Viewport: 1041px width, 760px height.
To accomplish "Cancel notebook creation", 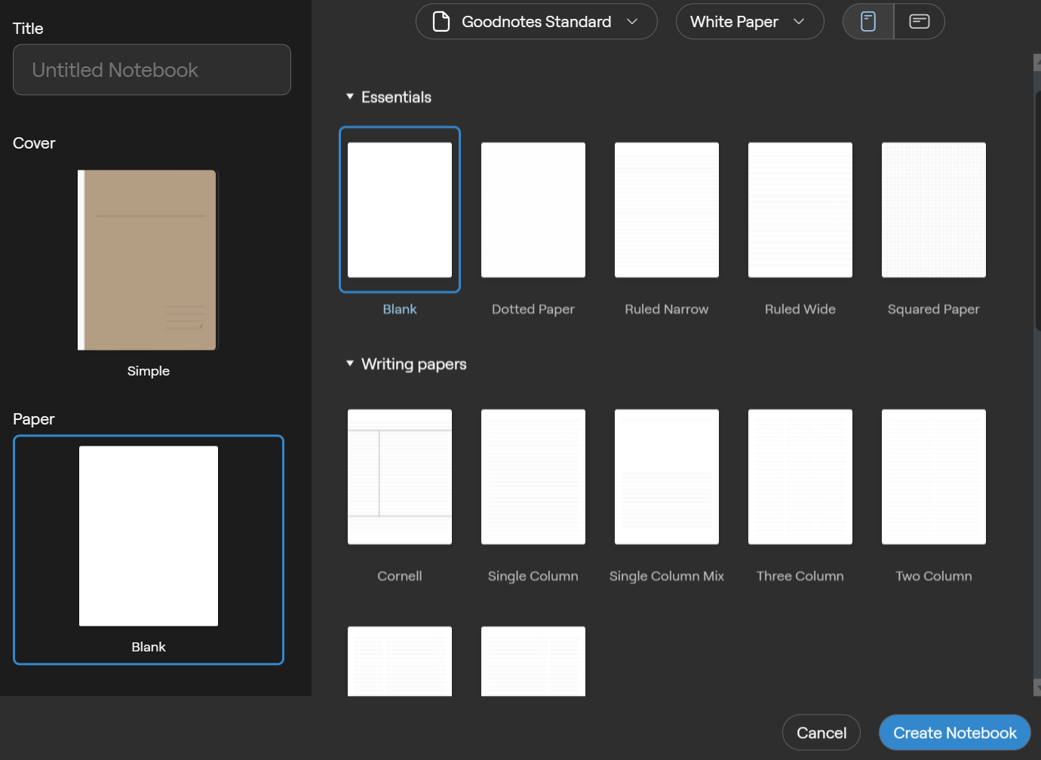I will click(821, 732).
